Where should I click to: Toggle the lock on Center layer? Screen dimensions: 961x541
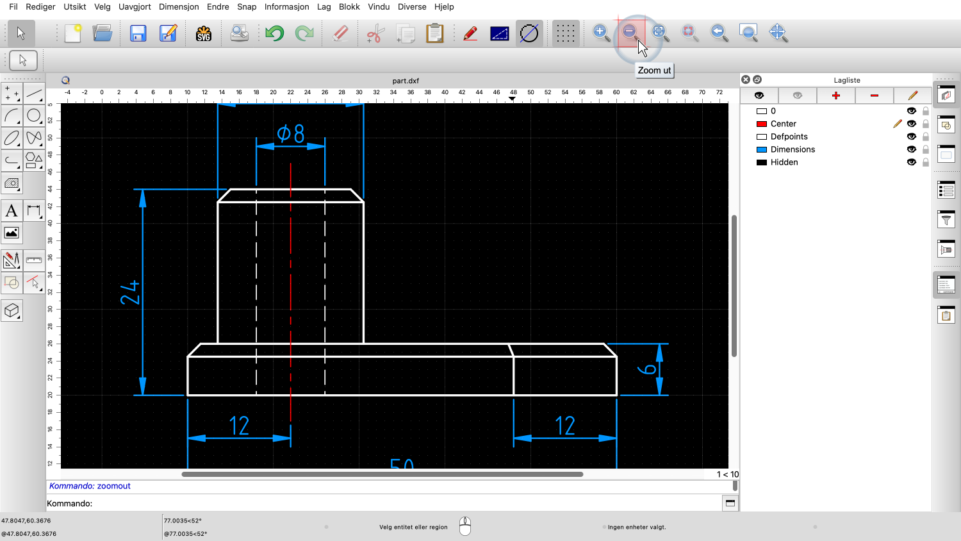(x=925, y=124)
